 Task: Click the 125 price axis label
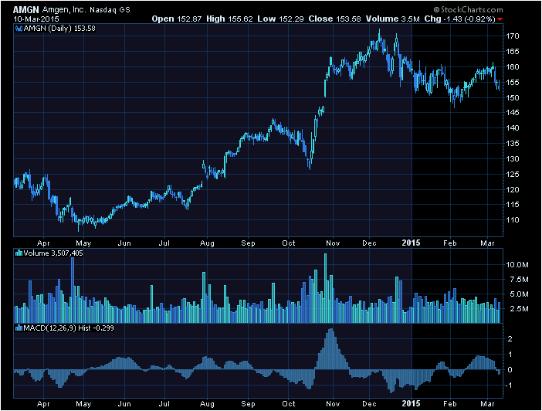point(513,175)
